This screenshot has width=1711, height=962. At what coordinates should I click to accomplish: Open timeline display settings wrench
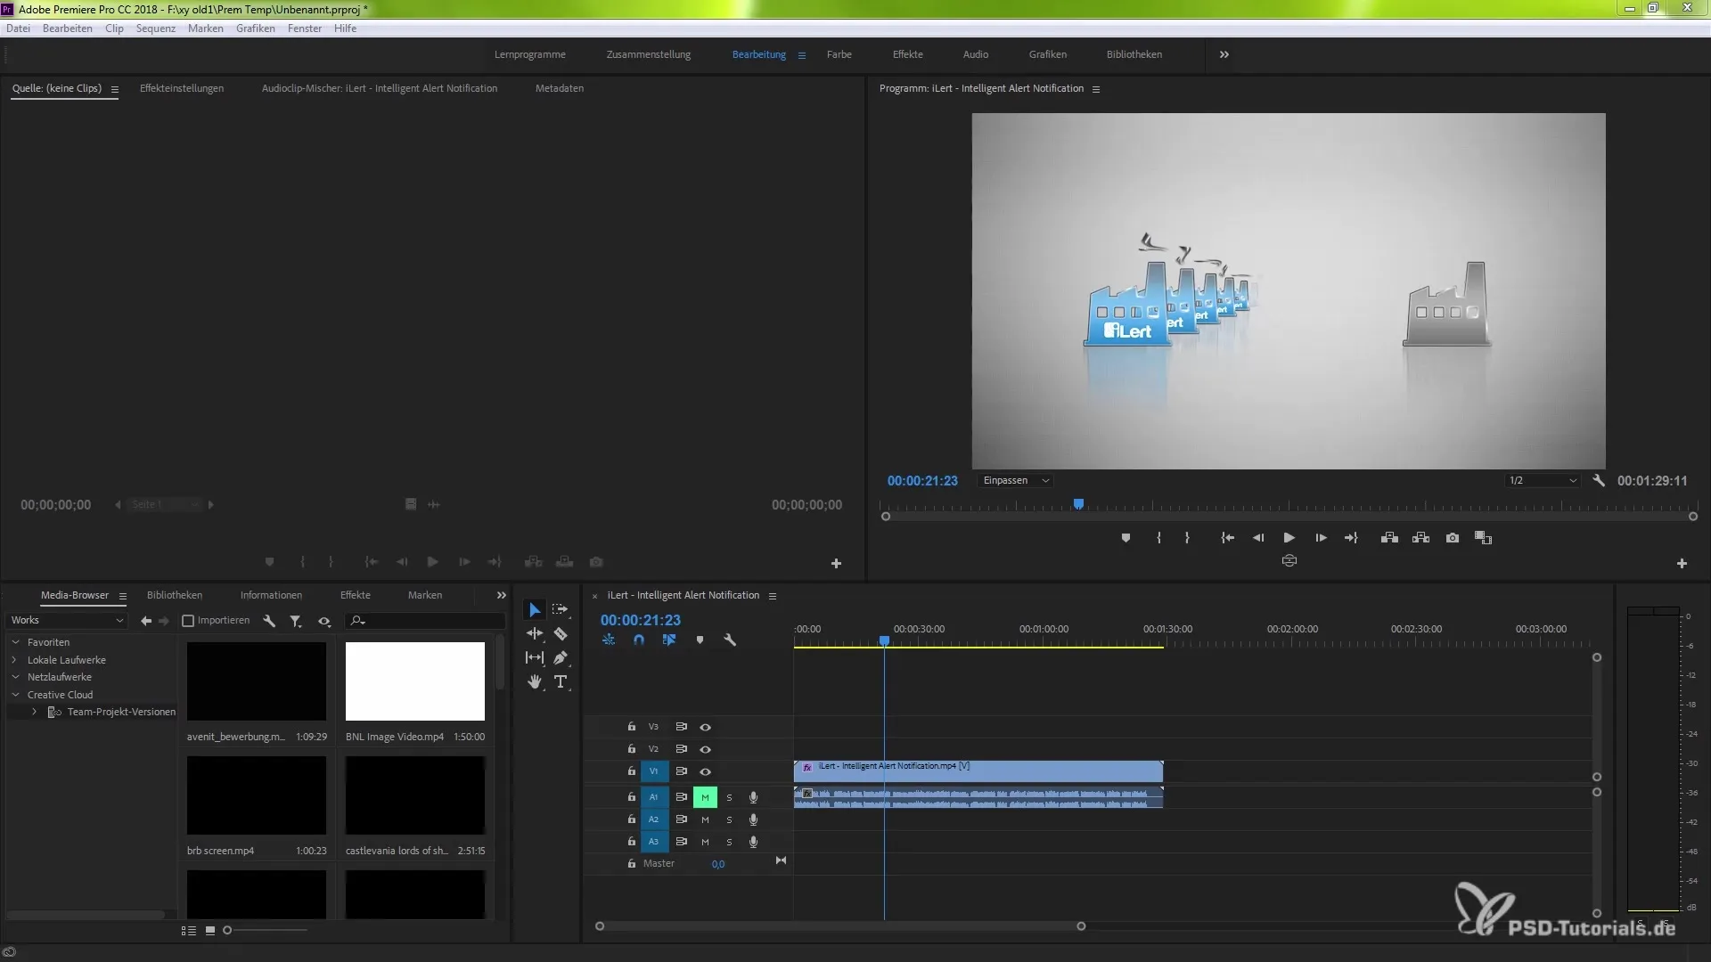[730, 640]
